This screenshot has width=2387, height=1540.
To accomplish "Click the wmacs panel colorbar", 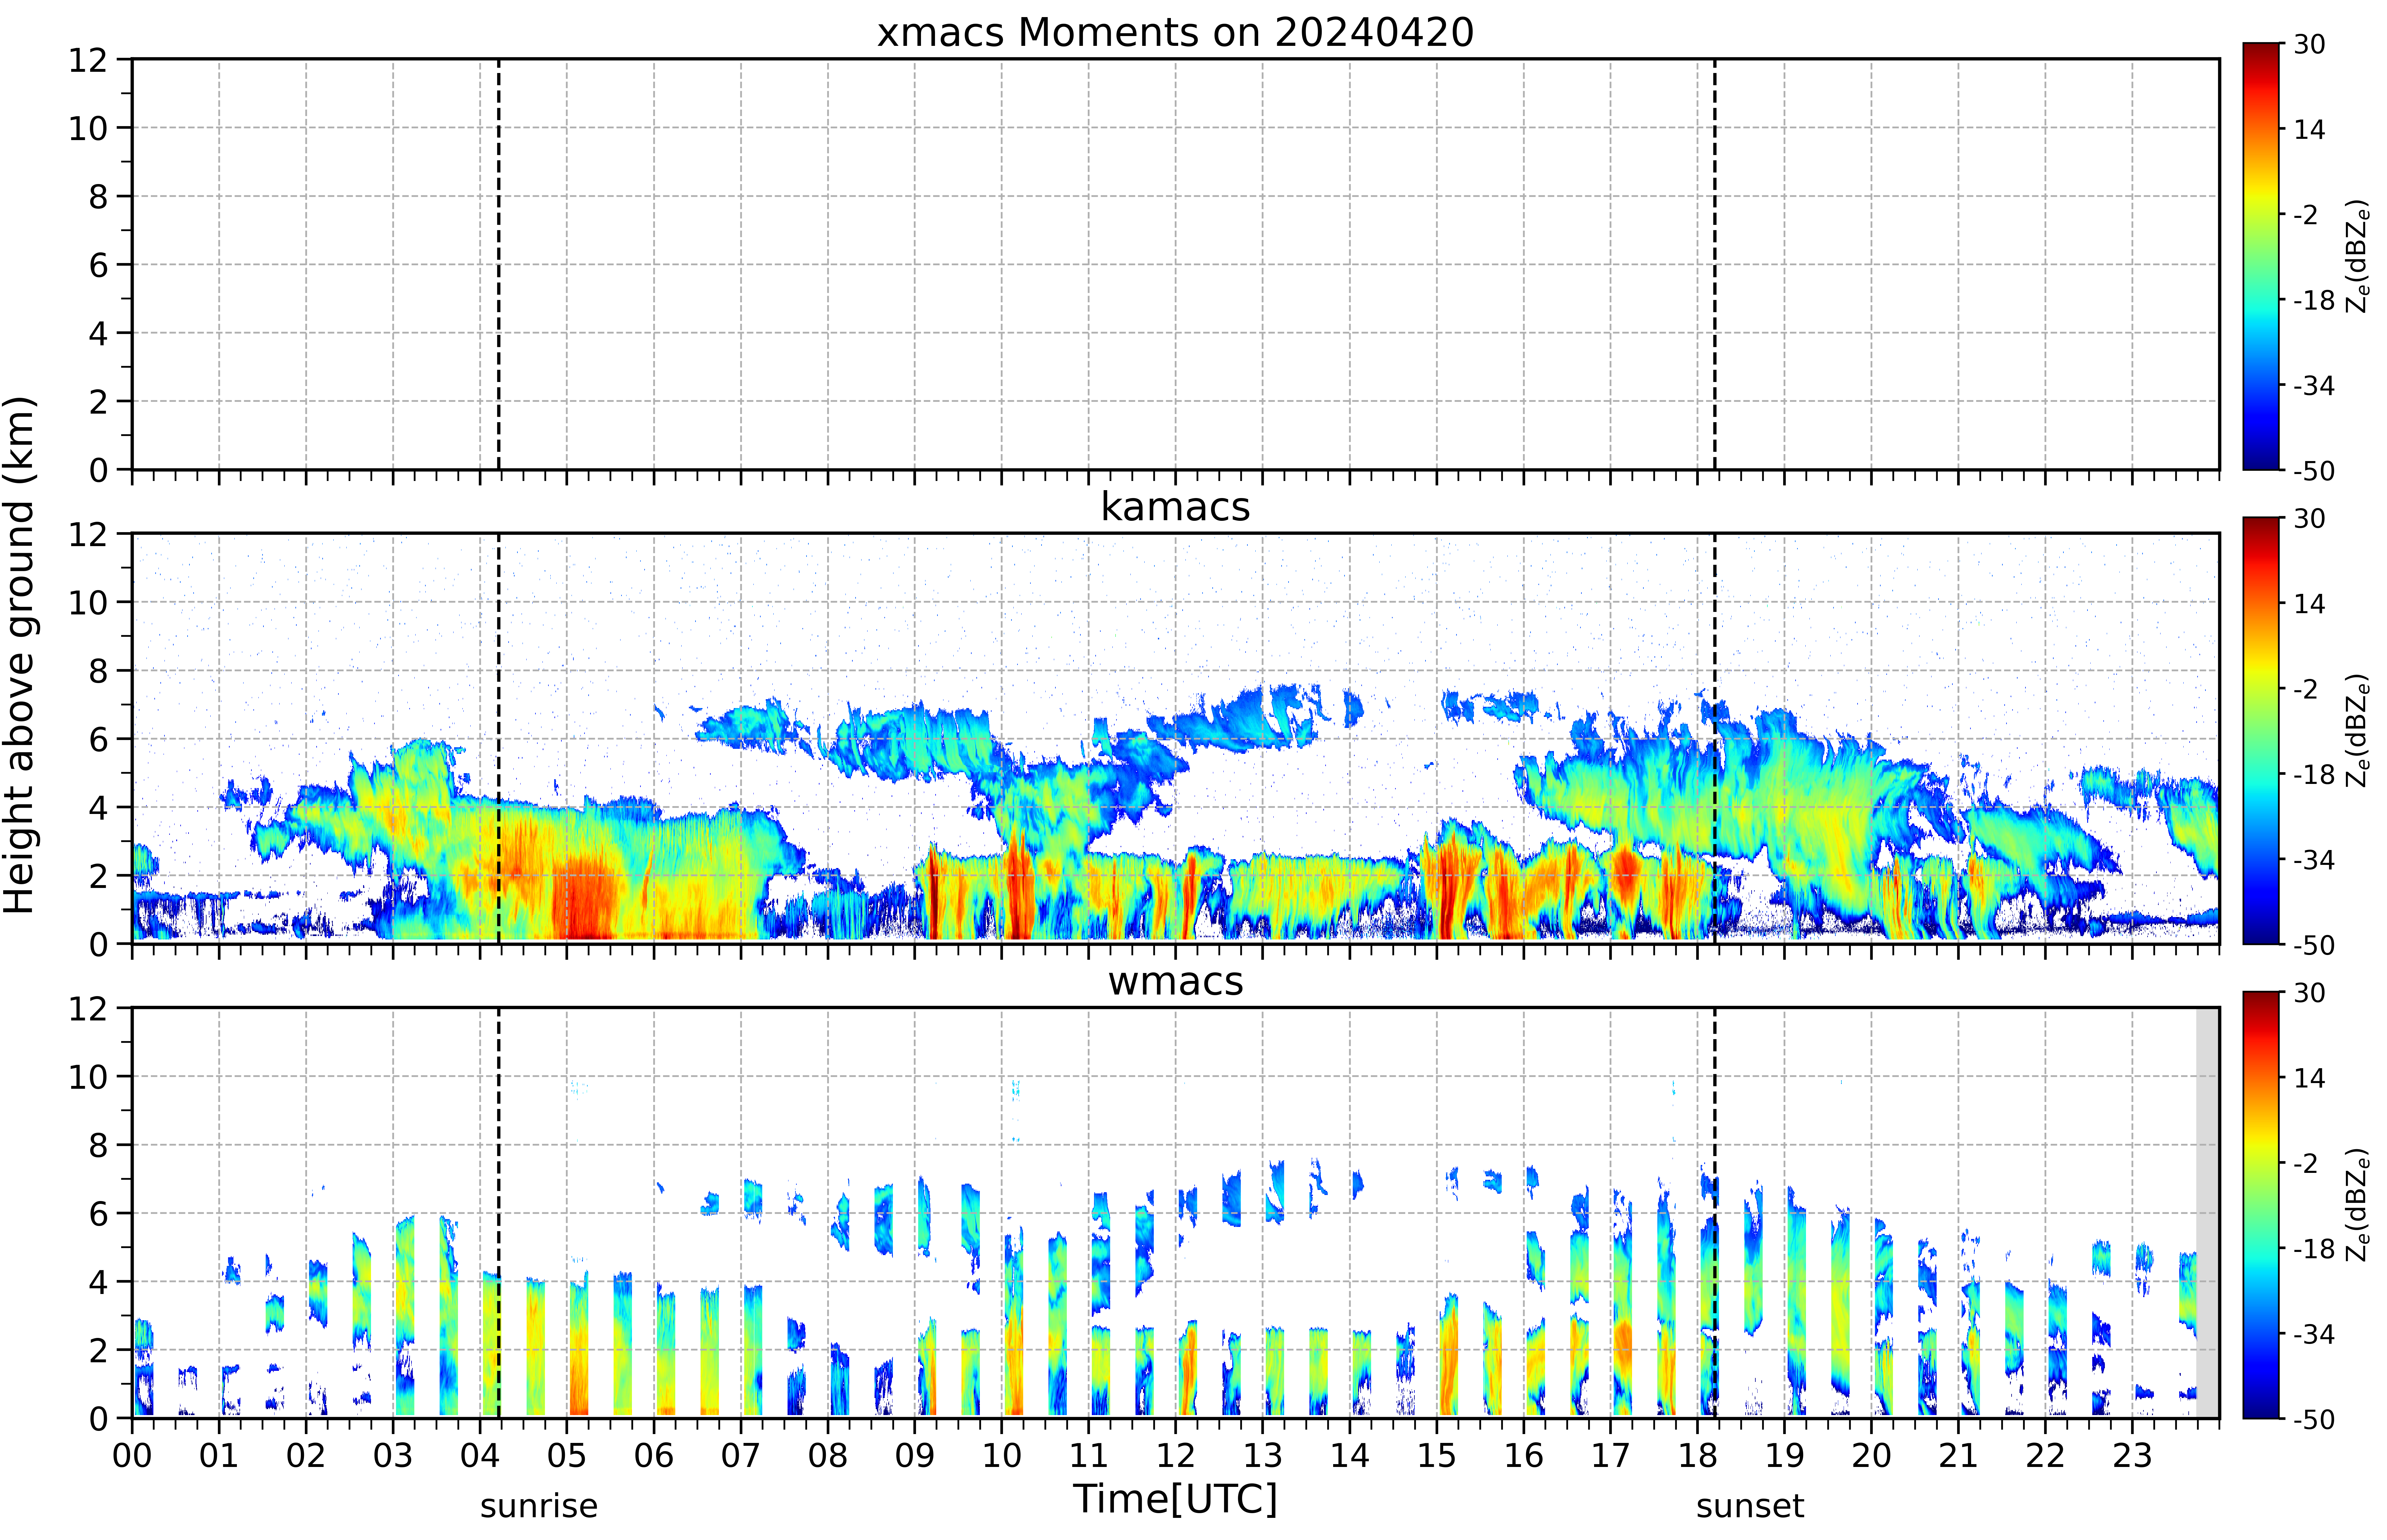I will pos(2261,1205).
